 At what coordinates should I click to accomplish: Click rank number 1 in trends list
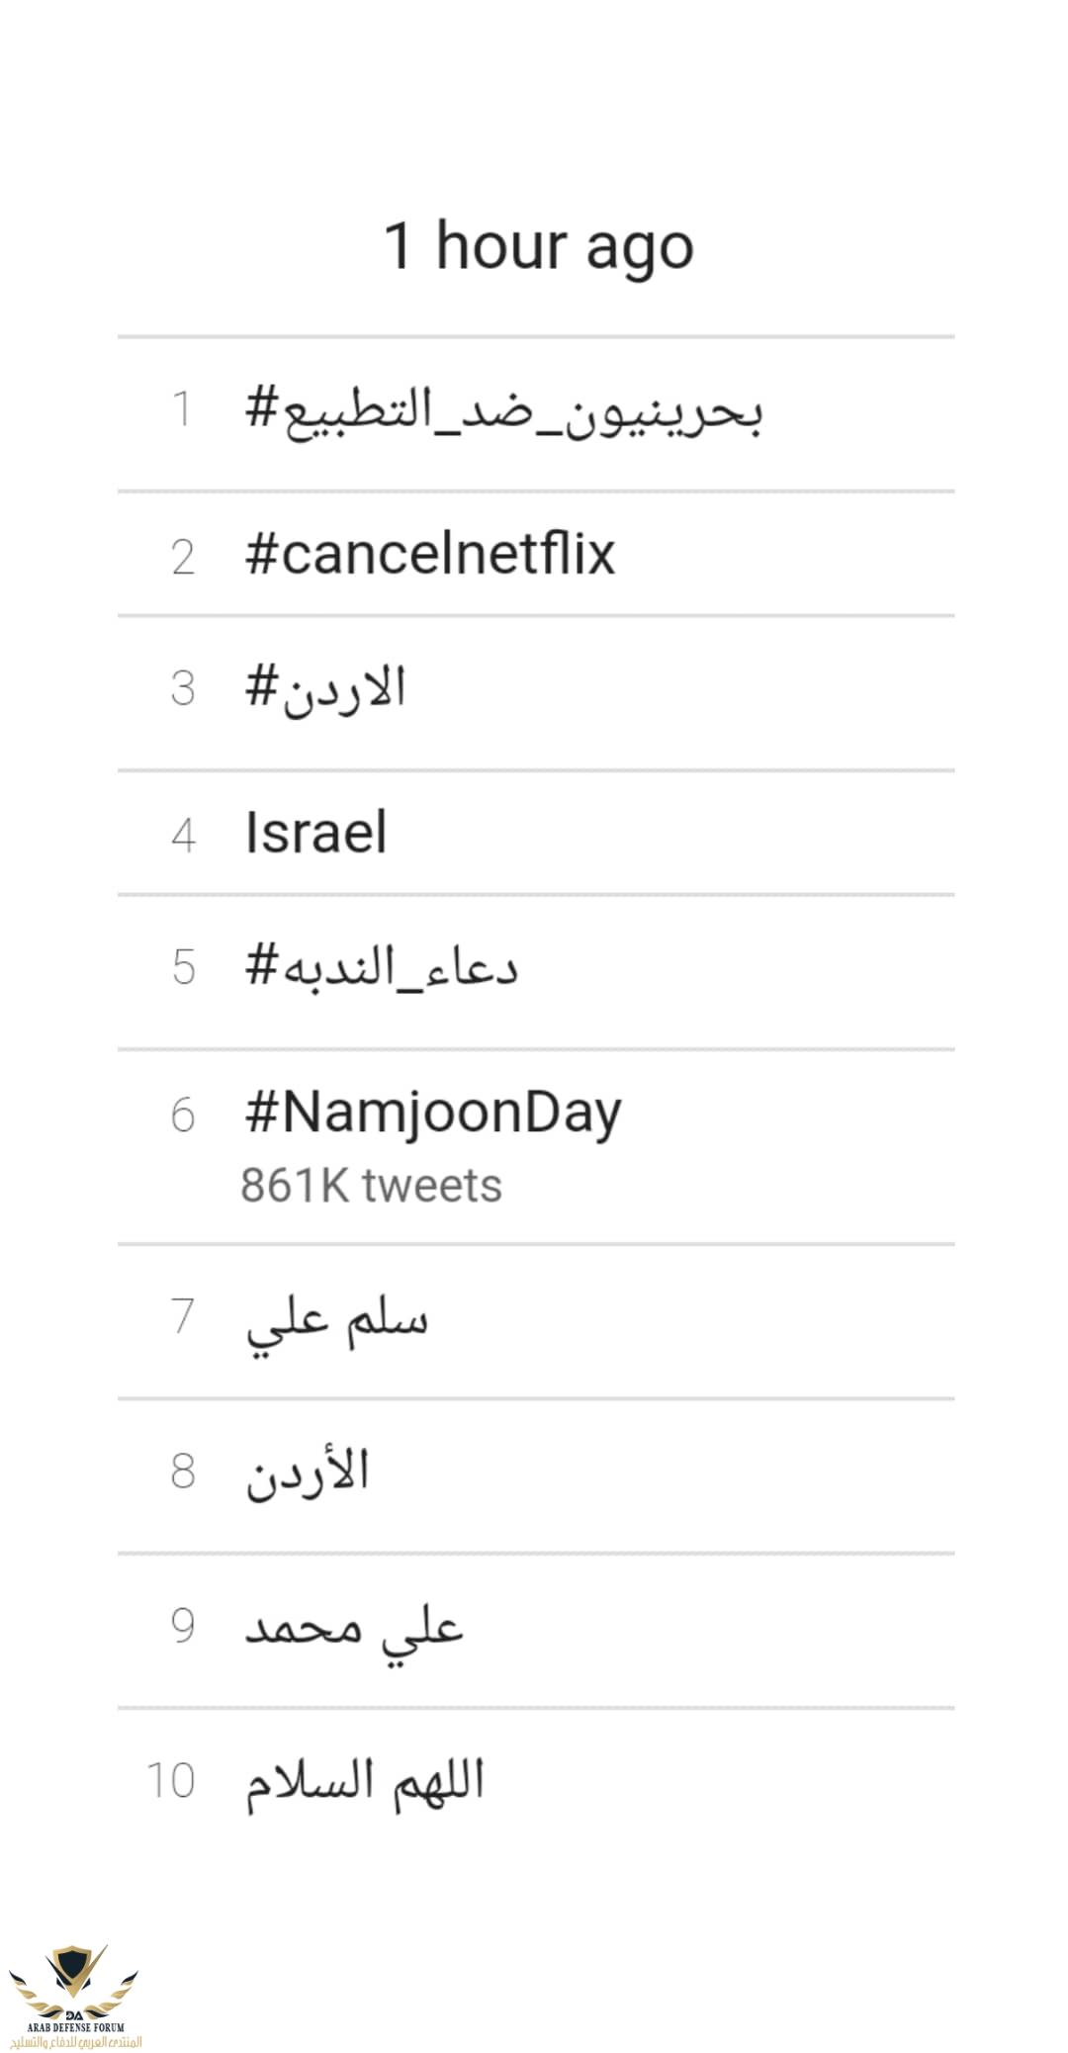pyautogui.click(x=182, y=409)
